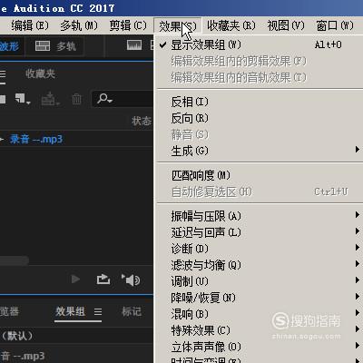Expand the 立体声声像(O) submenu
Viewport: 363px width, 363px height.
pyautogui.click(x=259, y=347)
